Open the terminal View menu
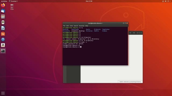This screenshot has height=96, width=172. tap(71, 26)
